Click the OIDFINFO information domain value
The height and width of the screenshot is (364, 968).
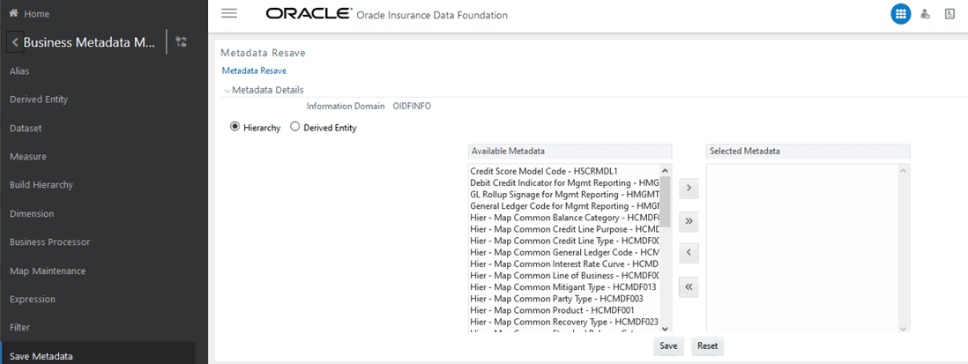(x=412, y=106)
